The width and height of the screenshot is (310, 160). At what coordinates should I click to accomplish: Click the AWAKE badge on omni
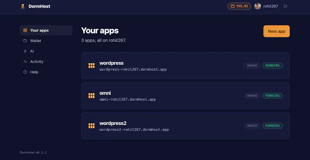(252, 96)
